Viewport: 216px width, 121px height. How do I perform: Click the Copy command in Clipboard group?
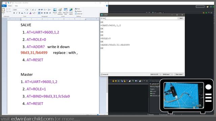(x=9, y=11)
